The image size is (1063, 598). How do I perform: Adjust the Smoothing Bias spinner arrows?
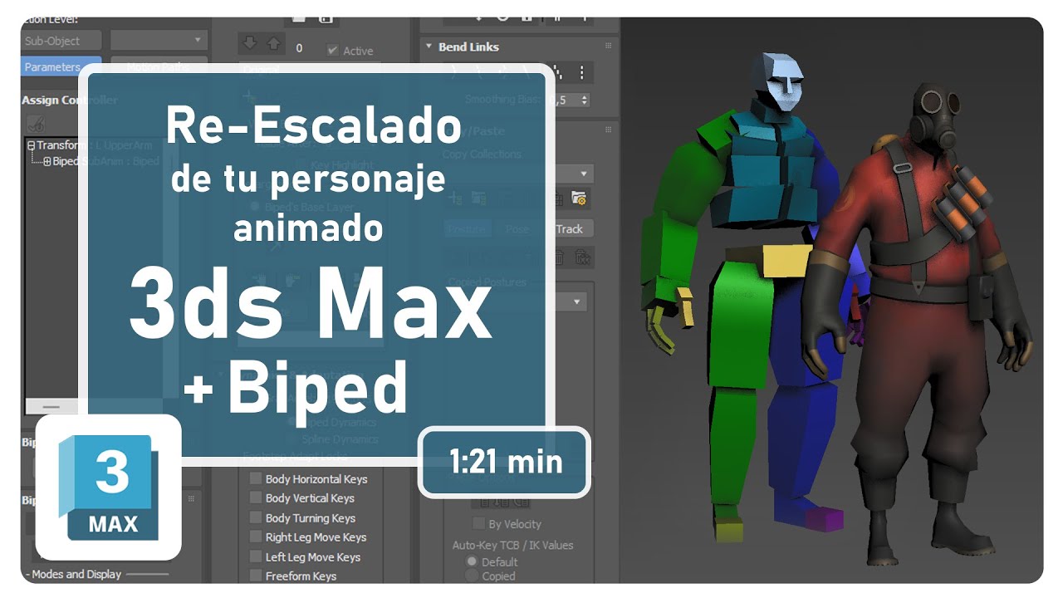[x=585, y=100]
